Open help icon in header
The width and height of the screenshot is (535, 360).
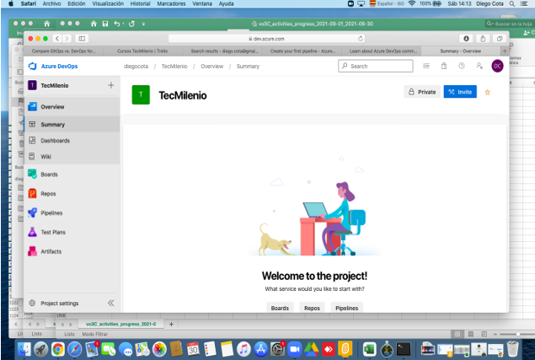[462, 66]
